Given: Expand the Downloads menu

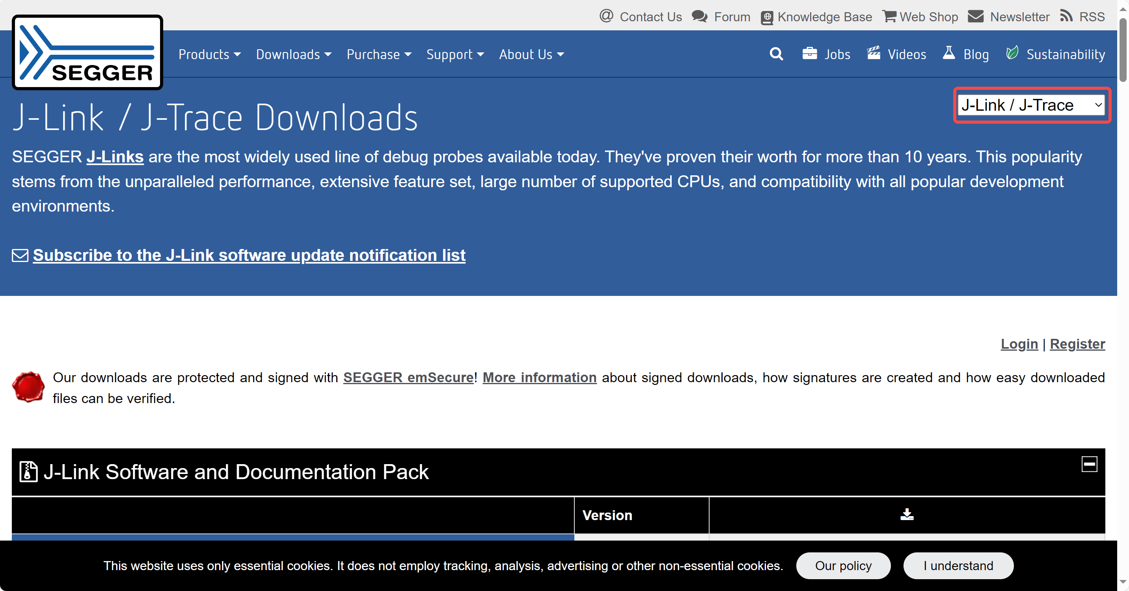Looking at the screenshot, I should click(x=294, y=54).
